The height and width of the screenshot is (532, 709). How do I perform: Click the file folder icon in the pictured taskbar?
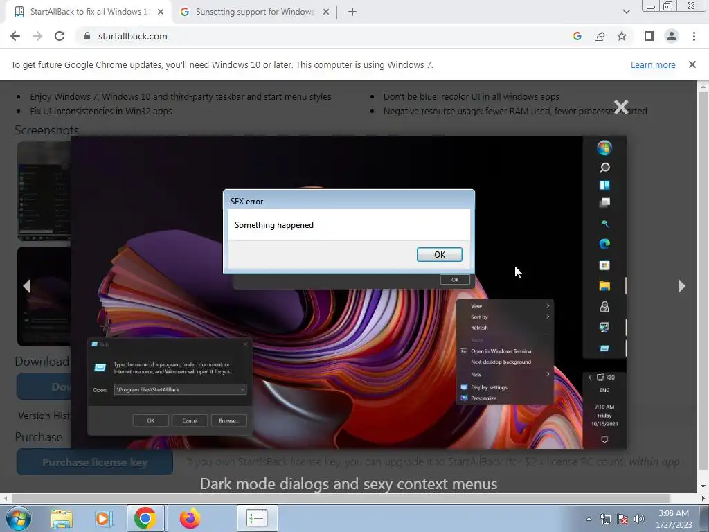coord(604,286)
